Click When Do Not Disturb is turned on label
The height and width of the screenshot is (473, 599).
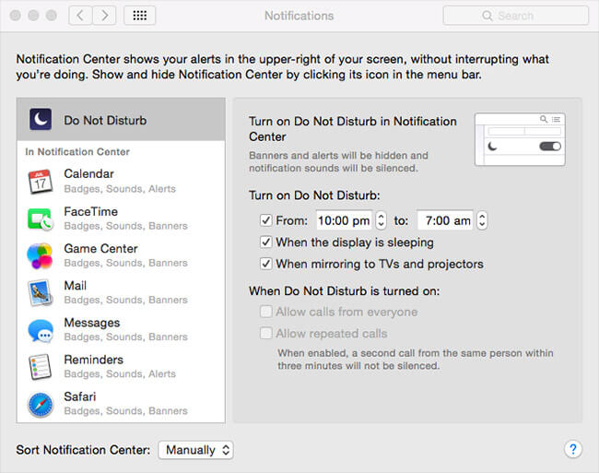tap(345, 290)
